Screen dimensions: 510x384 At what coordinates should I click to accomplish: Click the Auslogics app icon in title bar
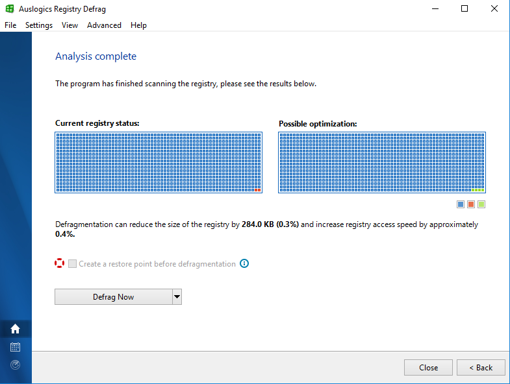[x=10, y=9]
